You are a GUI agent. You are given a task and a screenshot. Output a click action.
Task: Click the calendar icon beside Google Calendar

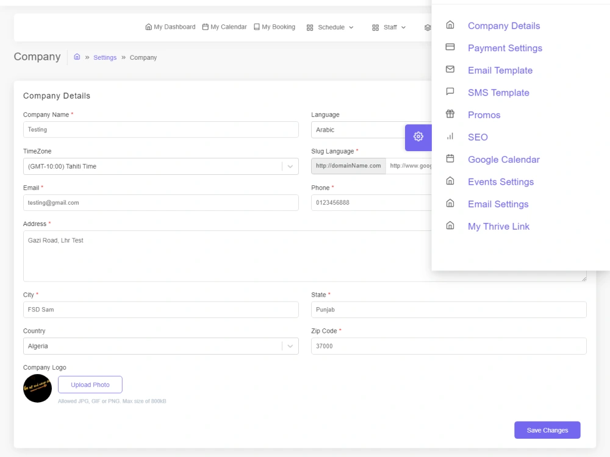click(450, 158)
